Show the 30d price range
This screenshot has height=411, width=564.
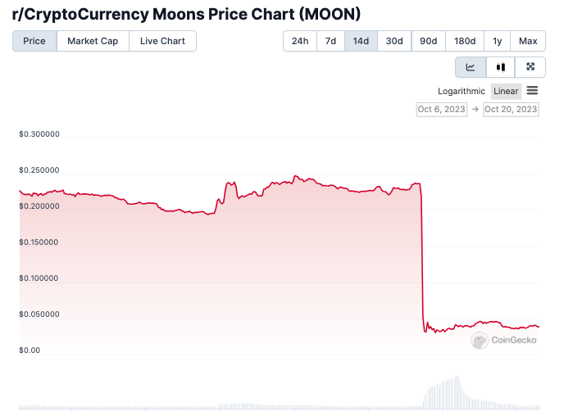pos(394,41)
